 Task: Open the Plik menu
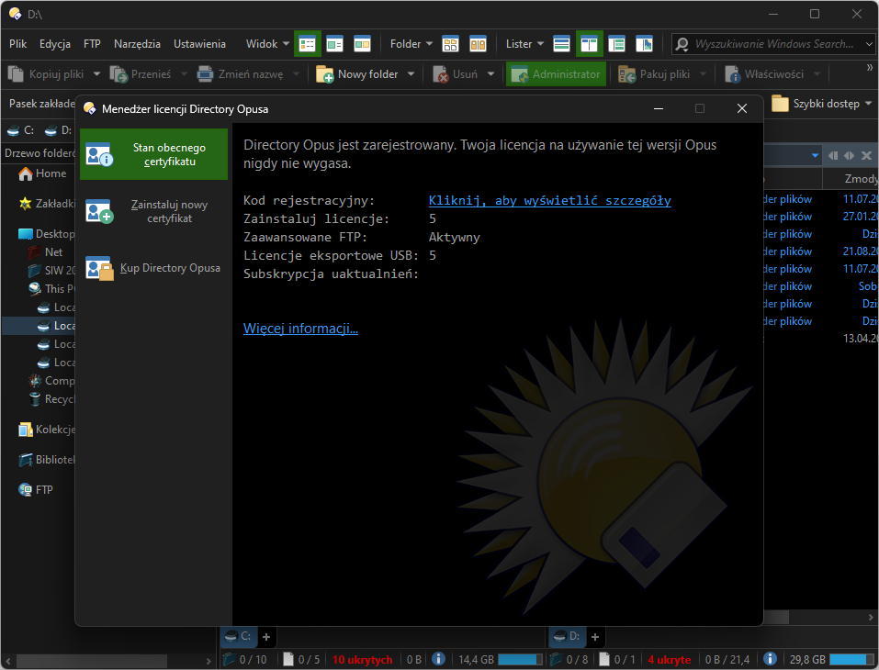click(x=18, y=44)
